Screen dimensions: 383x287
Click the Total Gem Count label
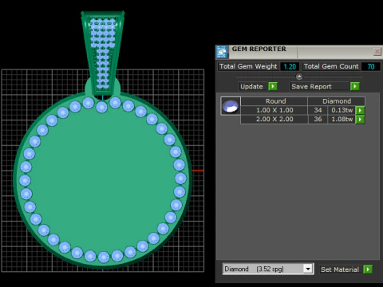point(331,66)
